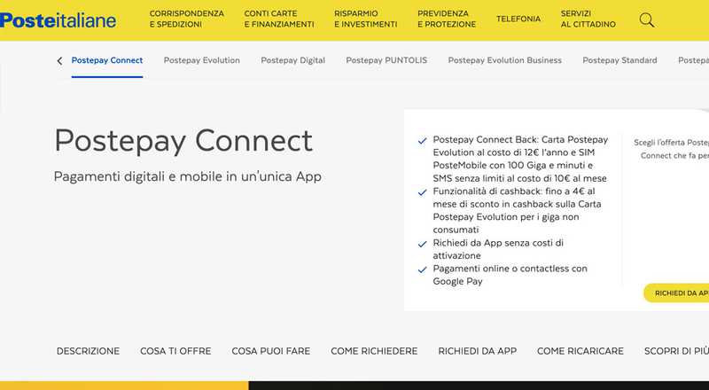The height and width of the screenshot is (390, 709).
Task: Jump to Descrizione section
Action: pos(88,351)
